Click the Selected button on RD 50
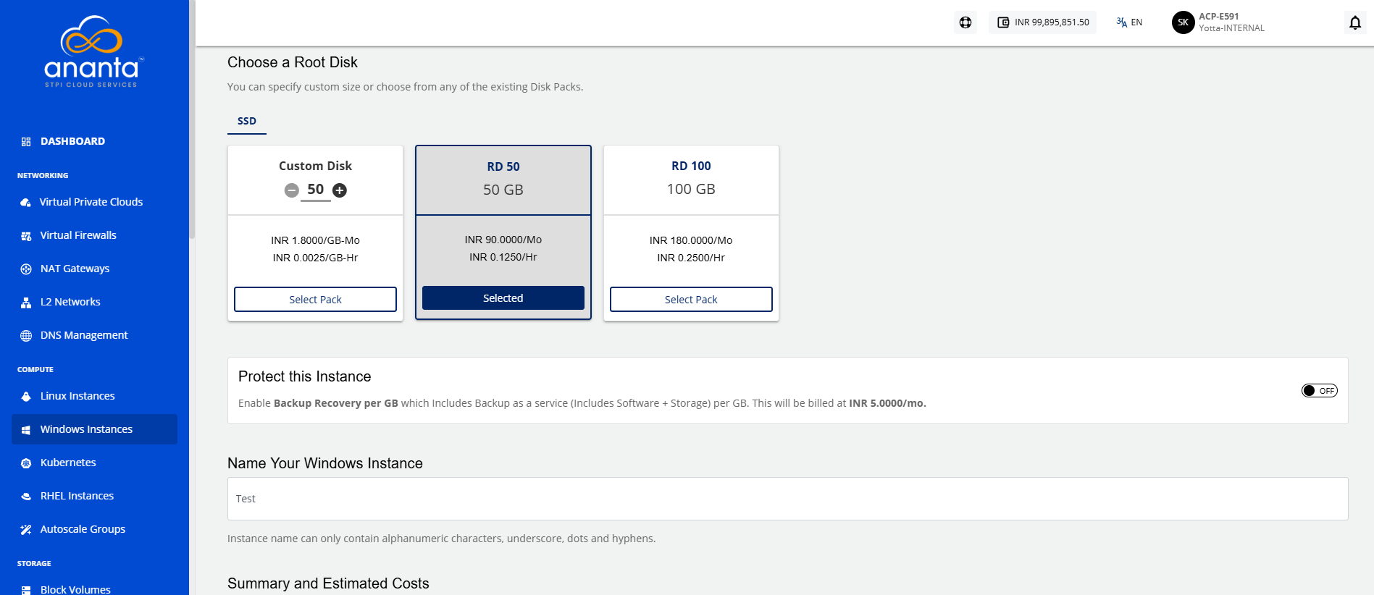Viewport: 1374px width, 595px height. click(x=503, y=298)
